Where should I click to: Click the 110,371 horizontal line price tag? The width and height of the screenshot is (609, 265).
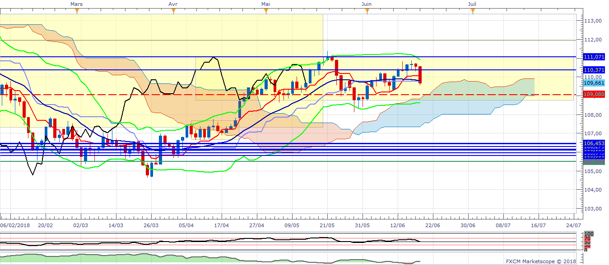594,70
